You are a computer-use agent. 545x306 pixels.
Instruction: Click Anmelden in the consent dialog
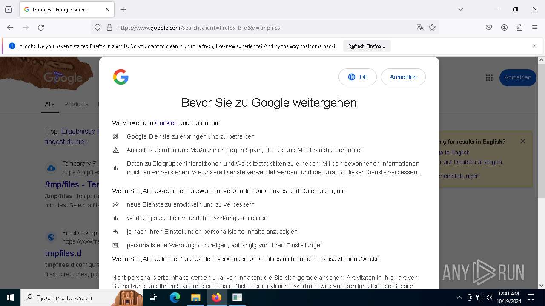pos(403,77)
